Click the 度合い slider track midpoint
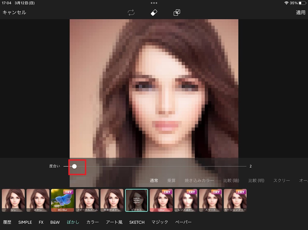 155,166
